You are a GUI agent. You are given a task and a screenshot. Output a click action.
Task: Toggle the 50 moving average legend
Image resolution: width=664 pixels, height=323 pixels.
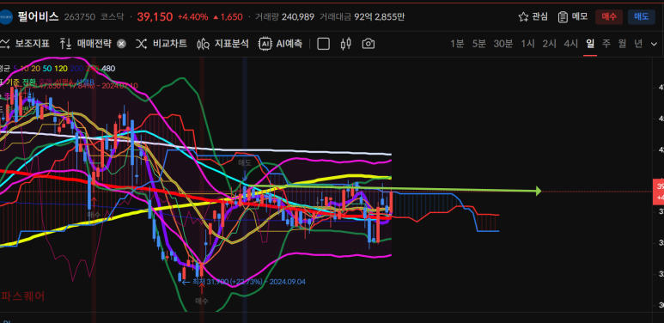[x=46, y=69]
